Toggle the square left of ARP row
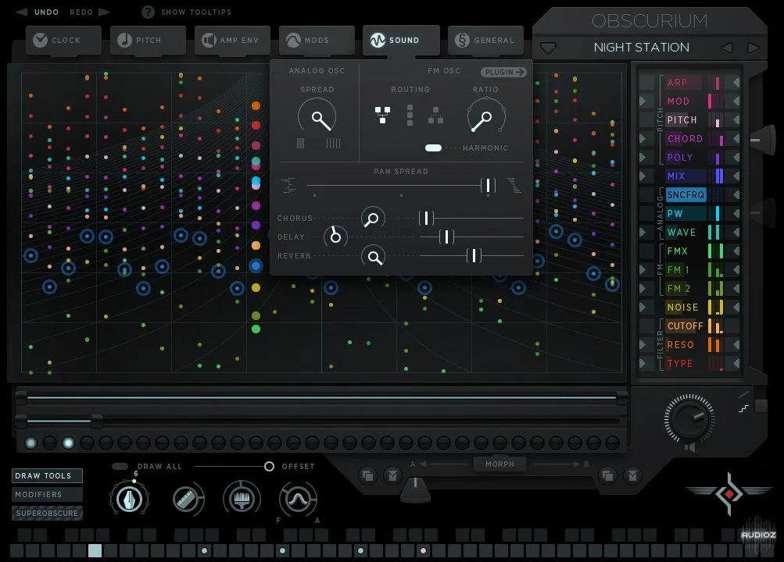Image resolution: width=784 pixels, height=562 pixels. (x=646, y=83)
